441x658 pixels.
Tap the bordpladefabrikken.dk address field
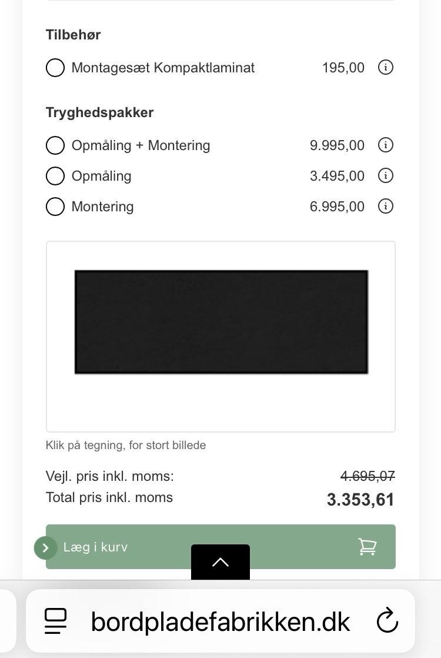[x=220, y=622]
